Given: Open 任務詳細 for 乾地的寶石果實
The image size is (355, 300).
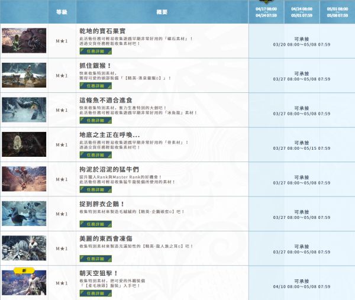Looking at the screenshot, I should pyautogui.click(x=95, y=51).
